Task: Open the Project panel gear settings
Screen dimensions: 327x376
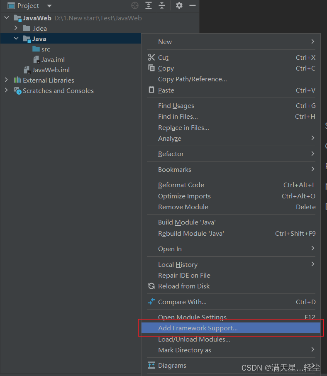Action: pos(179,5)
